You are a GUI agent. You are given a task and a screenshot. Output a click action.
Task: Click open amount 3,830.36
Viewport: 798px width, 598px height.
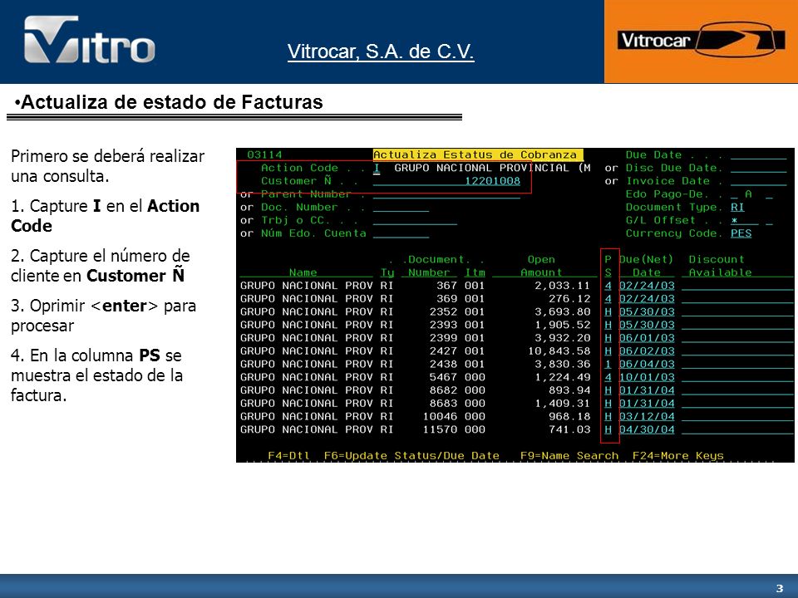[563, 364]
